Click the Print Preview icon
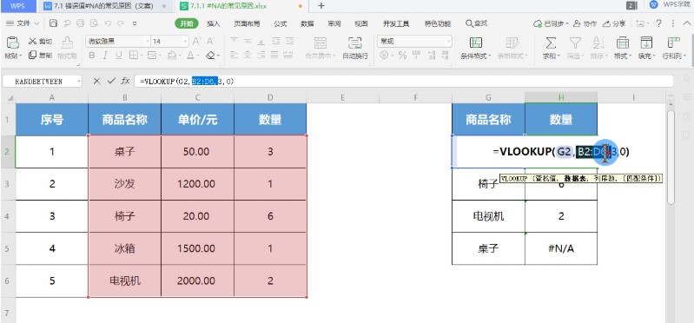Viewport: 694px width, 323px height. coord(94,23)
